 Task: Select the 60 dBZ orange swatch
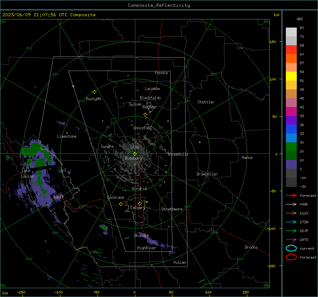[x=291, y=58]
